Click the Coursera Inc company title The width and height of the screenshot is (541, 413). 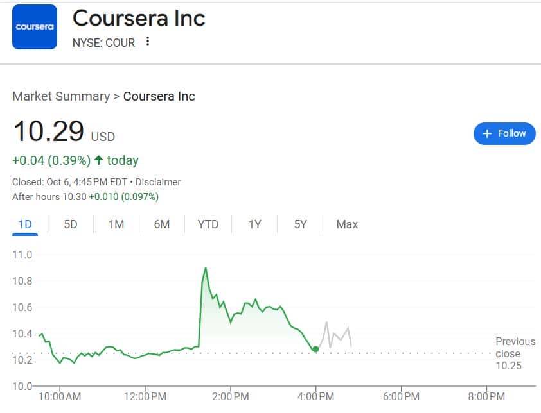139,18
